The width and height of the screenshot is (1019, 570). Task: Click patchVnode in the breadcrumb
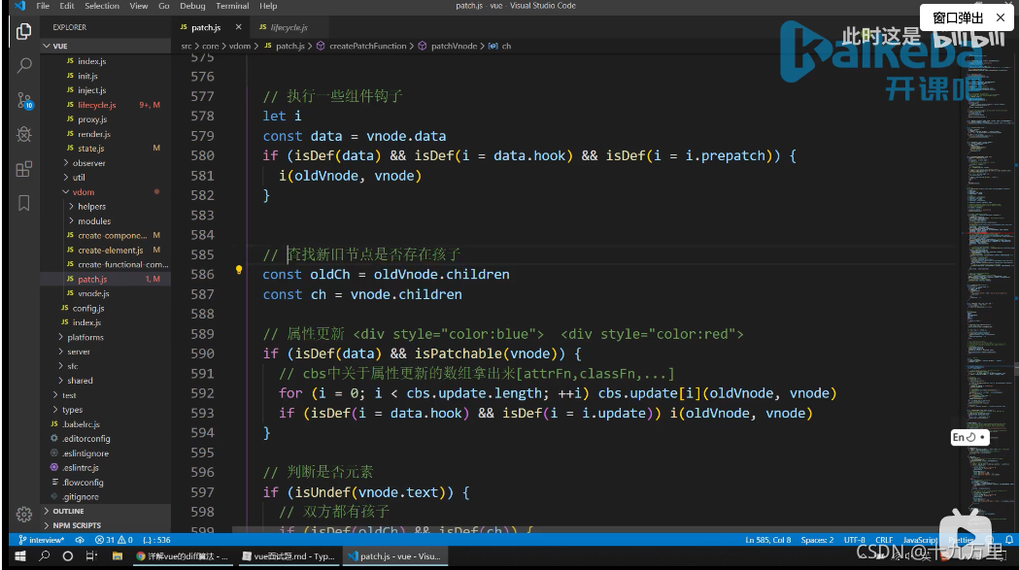click(454, 47)
